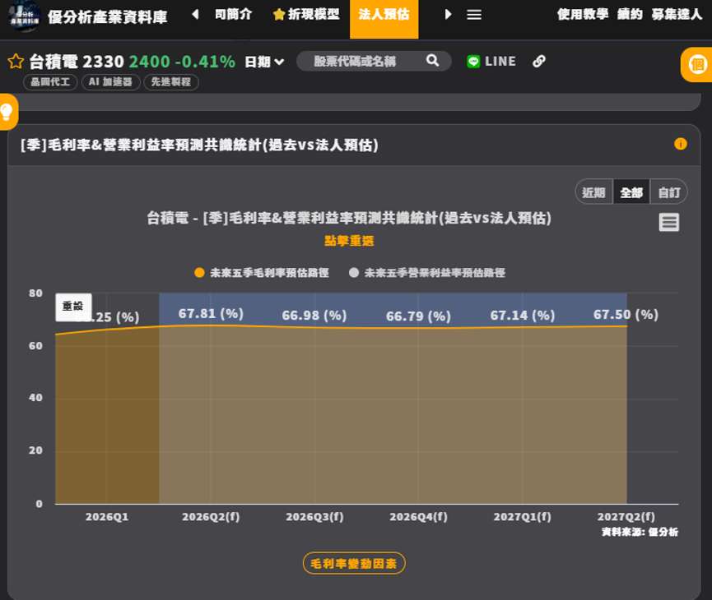The height and width of the screenshot is (600, 712).
Task: Open the hamburger navigation menu
Action: coord(473,15)
